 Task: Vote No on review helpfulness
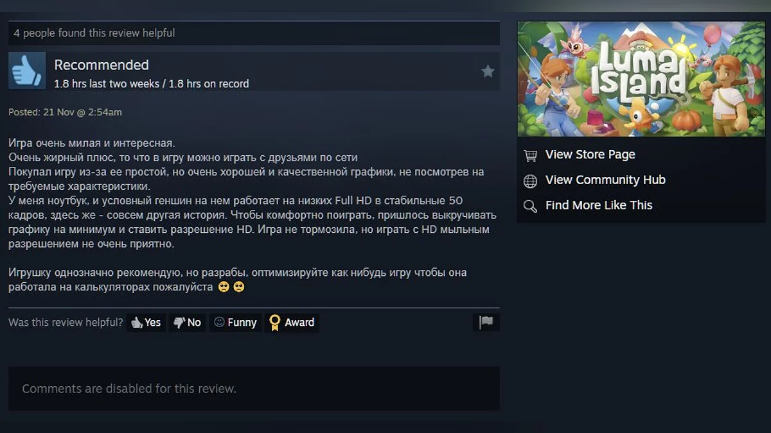coord(187,323)
